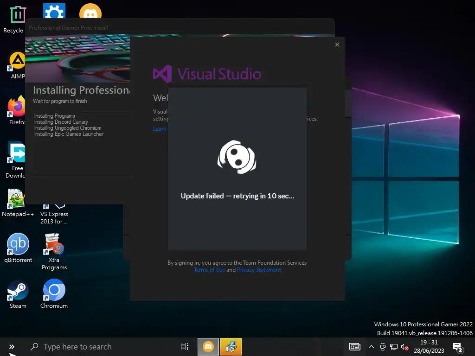Click the keyboard banner image in installer
This screenshot has width=475, height=356.
77,58
